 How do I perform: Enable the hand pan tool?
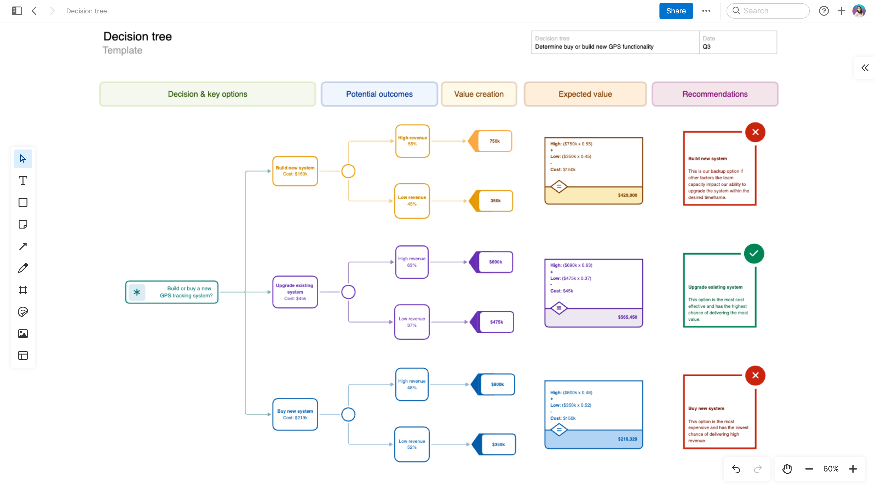787,469
